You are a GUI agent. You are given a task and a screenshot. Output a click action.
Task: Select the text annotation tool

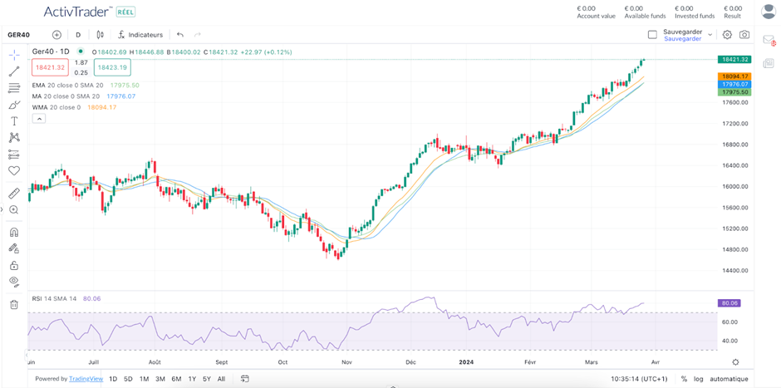14,121
